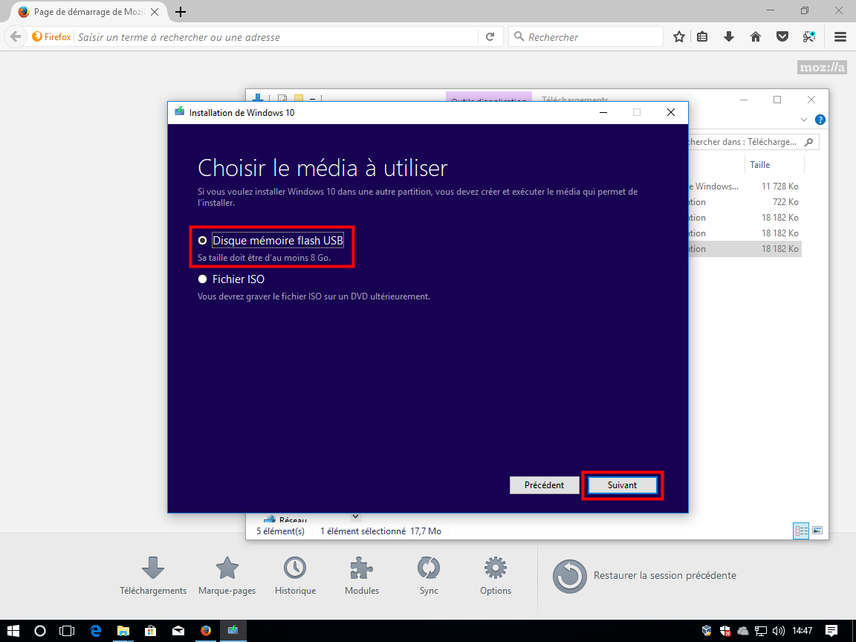Click the Firefox address bar
The width and height of the screenshot is (856, 642).
tap(275, 37)
